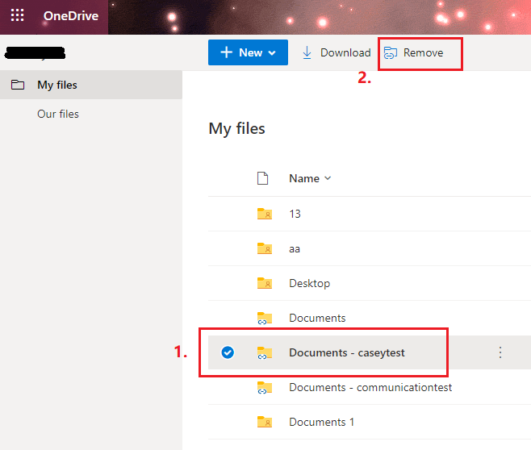531x450 pixels.
Task: Click the Documents linked folder icon
Action: (x=265, y=318)
